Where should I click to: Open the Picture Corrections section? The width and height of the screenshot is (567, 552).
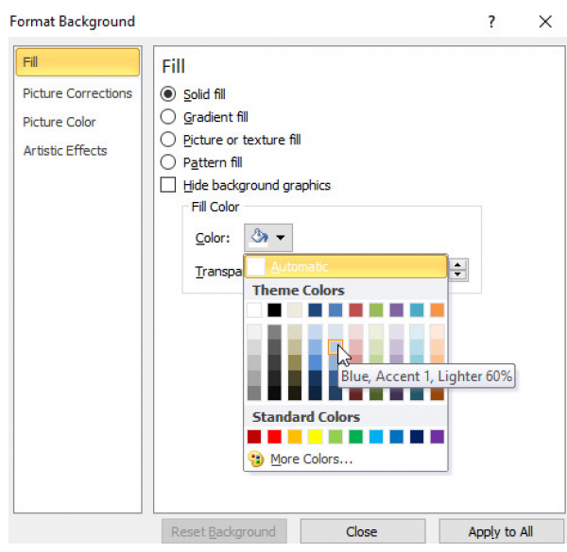click(x=77, y=93)
